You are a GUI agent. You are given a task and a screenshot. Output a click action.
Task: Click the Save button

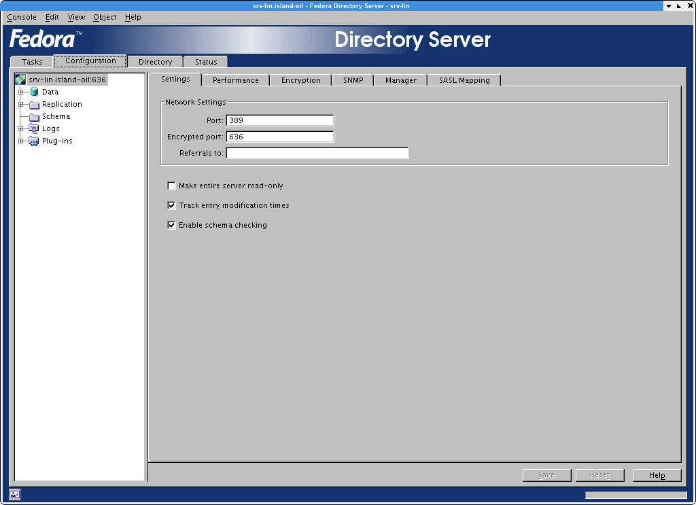[x=546, y=475]
